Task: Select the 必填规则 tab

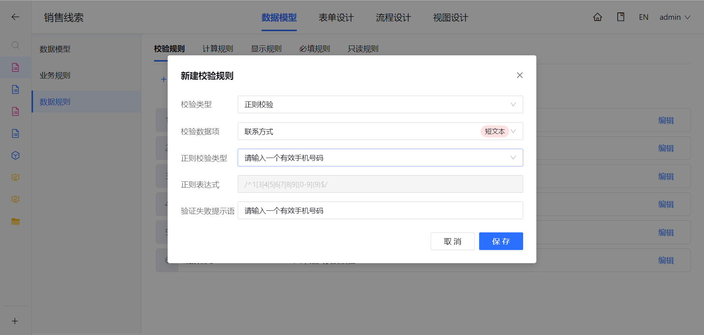Action: [315, 49]
